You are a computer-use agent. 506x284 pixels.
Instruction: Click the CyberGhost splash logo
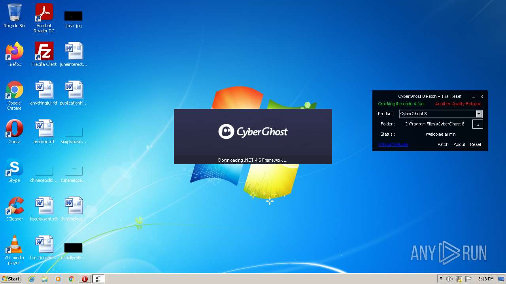(x=253, y=131)
